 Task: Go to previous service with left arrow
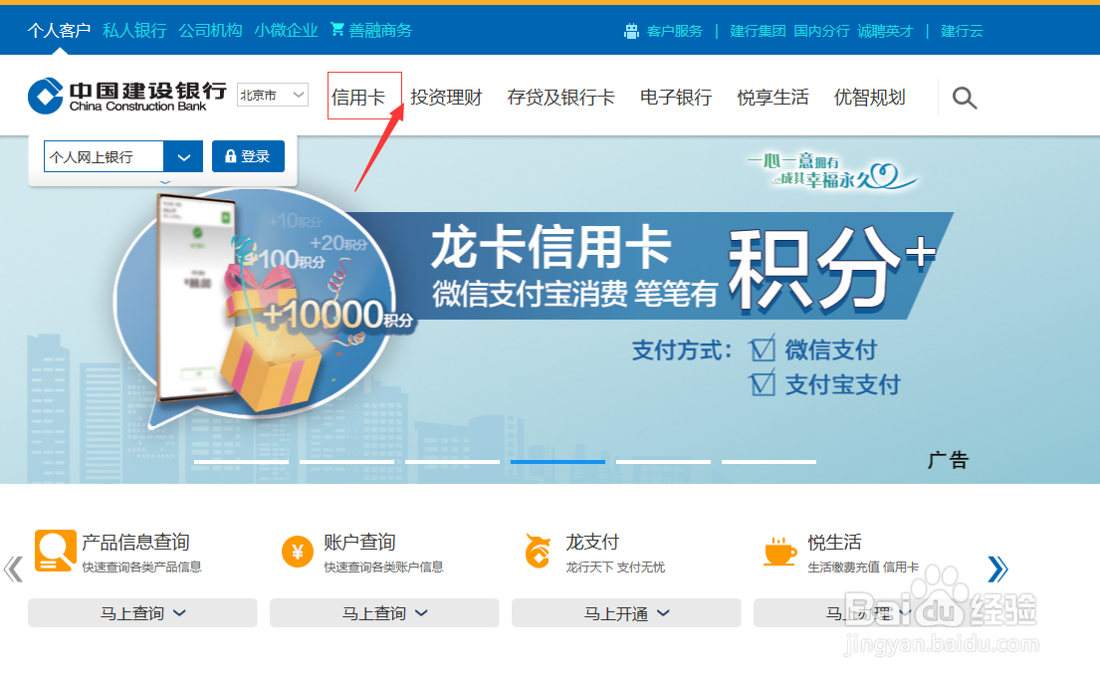tap(13, 569)
